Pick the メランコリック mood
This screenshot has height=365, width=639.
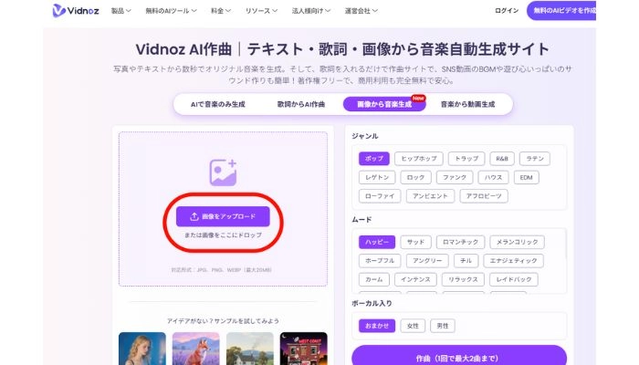click(518, 242)
